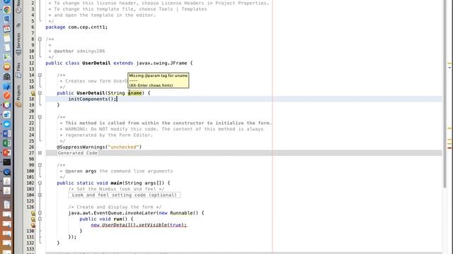Click the error lightbulb beside the new UserDetail().setVisible line
453x254 pixels.
pos(33,225)
